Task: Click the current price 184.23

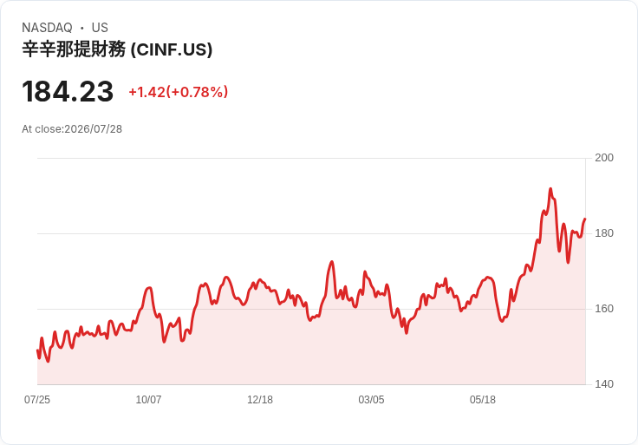Action: tap(68, 92)
